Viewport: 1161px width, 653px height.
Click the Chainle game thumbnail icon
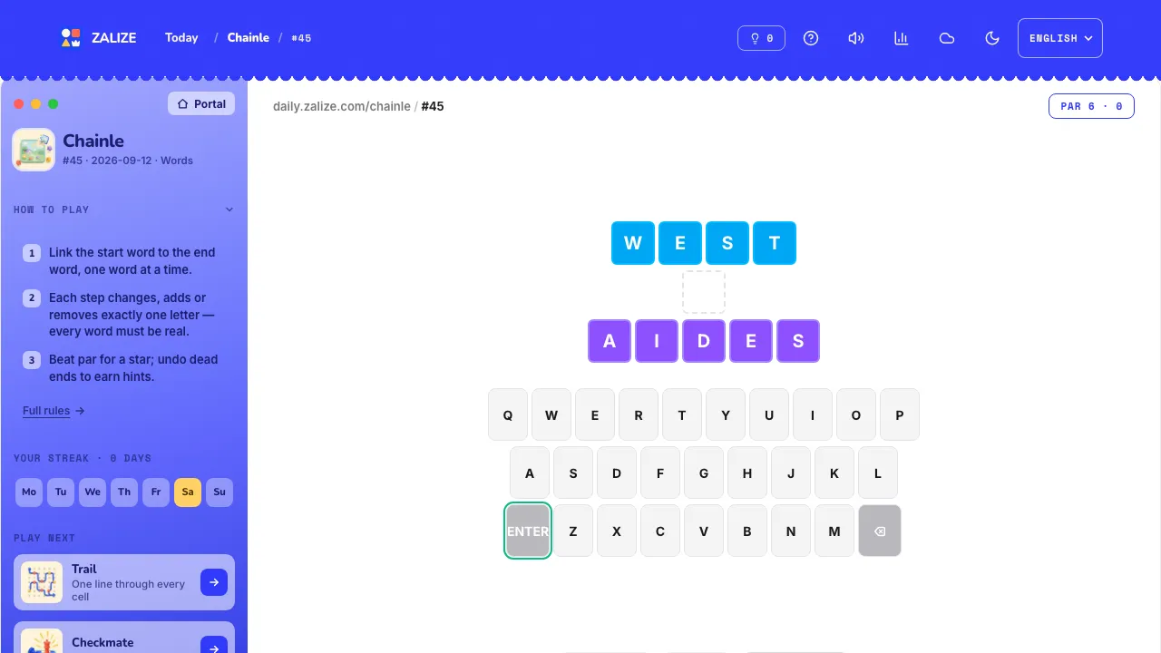[34, 150]
